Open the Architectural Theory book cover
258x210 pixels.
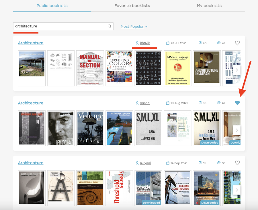[90, 188]
